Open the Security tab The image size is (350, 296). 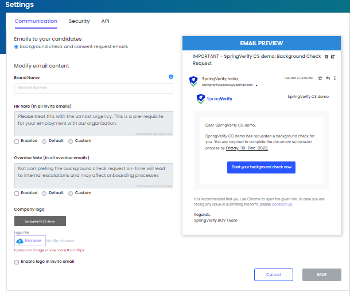[79, 21]
